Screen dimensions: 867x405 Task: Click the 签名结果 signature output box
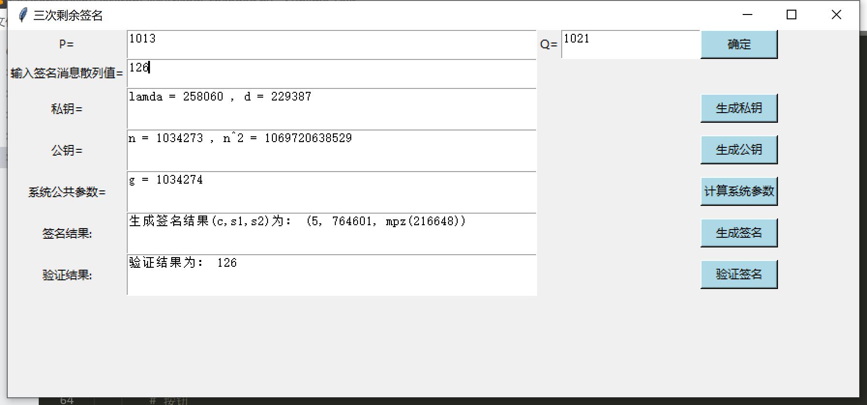[332, 233]
